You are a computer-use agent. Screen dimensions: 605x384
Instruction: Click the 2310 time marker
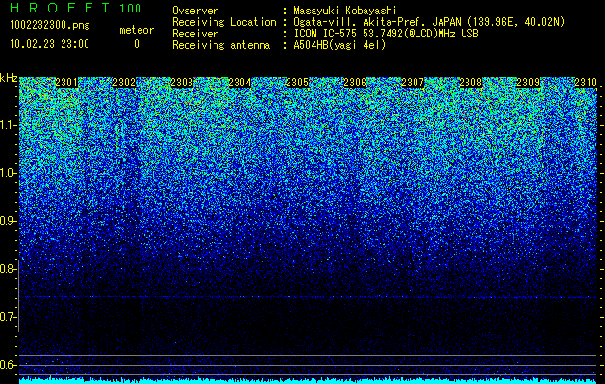coord(586,83)
